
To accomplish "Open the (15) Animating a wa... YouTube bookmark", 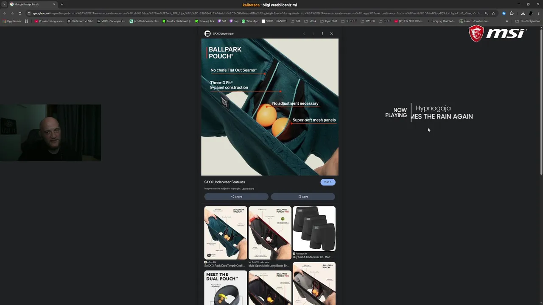I will tap(49, 21).
